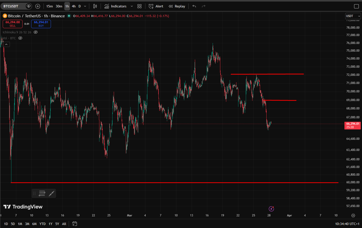
Task: Click the Apr label on time axis
Action: tap(289, 215)
